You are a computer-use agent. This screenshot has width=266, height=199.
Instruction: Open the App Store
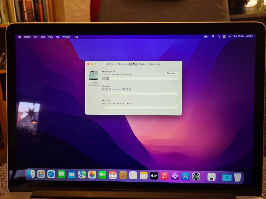185,176
